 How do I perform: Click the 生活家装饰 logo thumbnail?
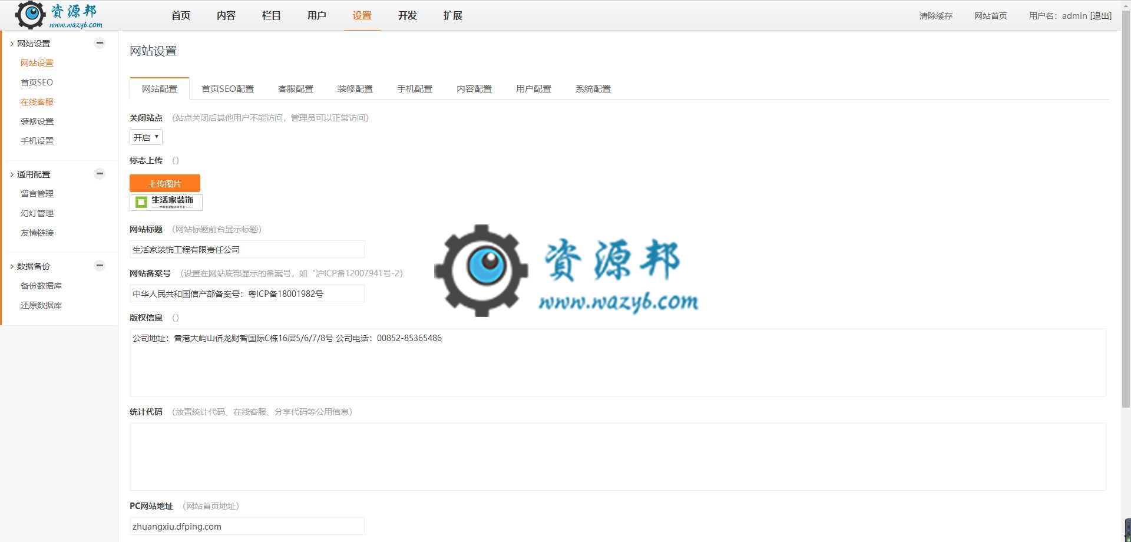(x=166, y=202)
